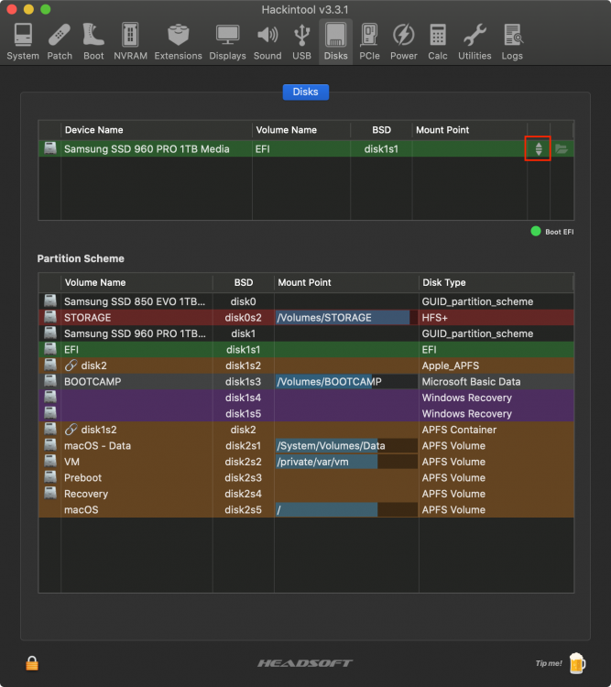Click the disk icon of Recovery row
This screenshot has height=687, width=611.
(50, 494)
